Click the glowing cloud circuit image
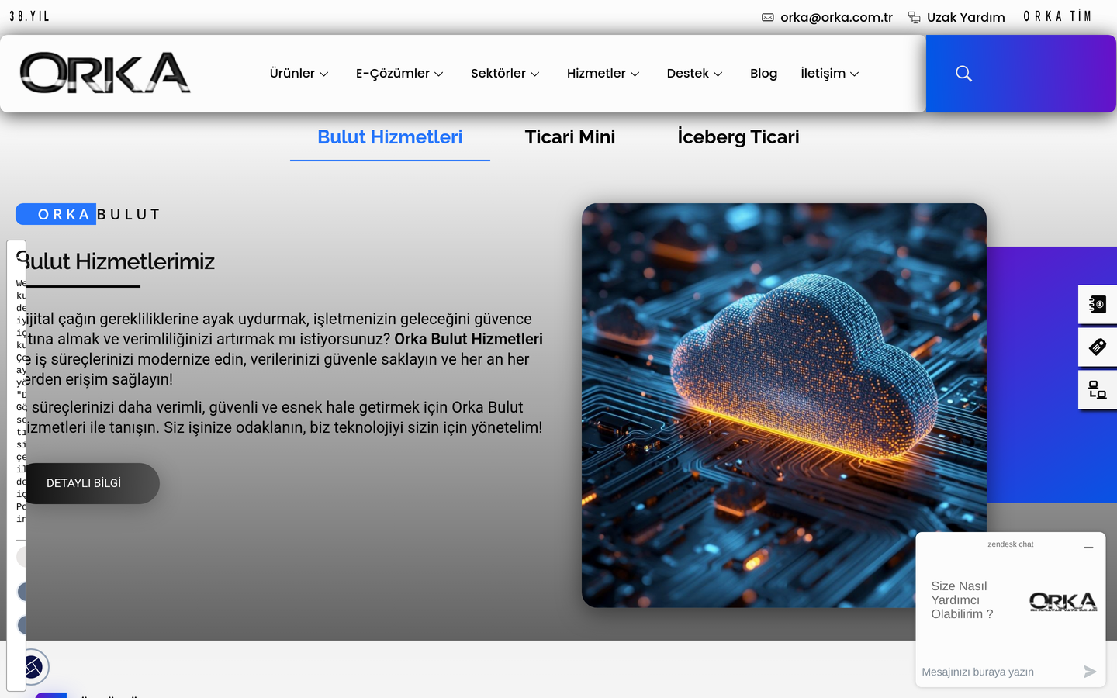The width and height of the screenshot is (1117, 698). click(x=784, y=406)
